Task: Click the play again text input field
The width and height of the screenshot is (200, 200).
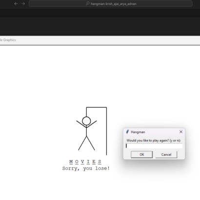Action: pyautogui.click(x=154, y=146)
